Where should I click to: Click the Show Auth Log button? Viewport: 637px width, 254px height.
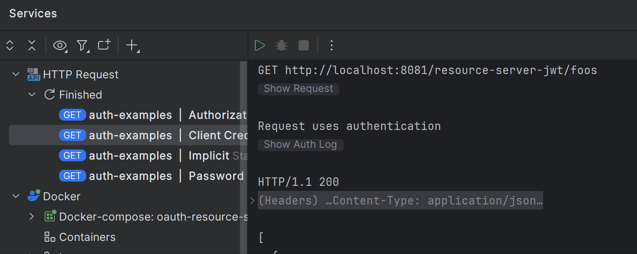click(x=300, y=144)
